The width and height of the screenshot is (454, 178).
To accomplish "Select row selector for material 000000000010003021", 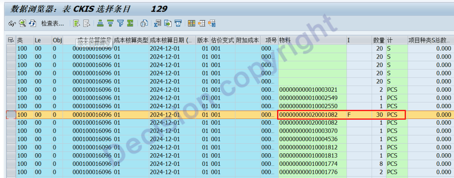I will coord(11,90).
